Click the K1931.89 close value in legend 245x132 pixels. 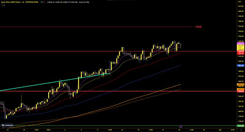(x=74, y=2)
